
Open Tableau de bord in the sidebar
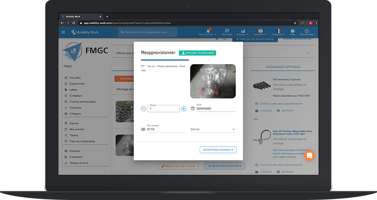click(x=79, y=163)
